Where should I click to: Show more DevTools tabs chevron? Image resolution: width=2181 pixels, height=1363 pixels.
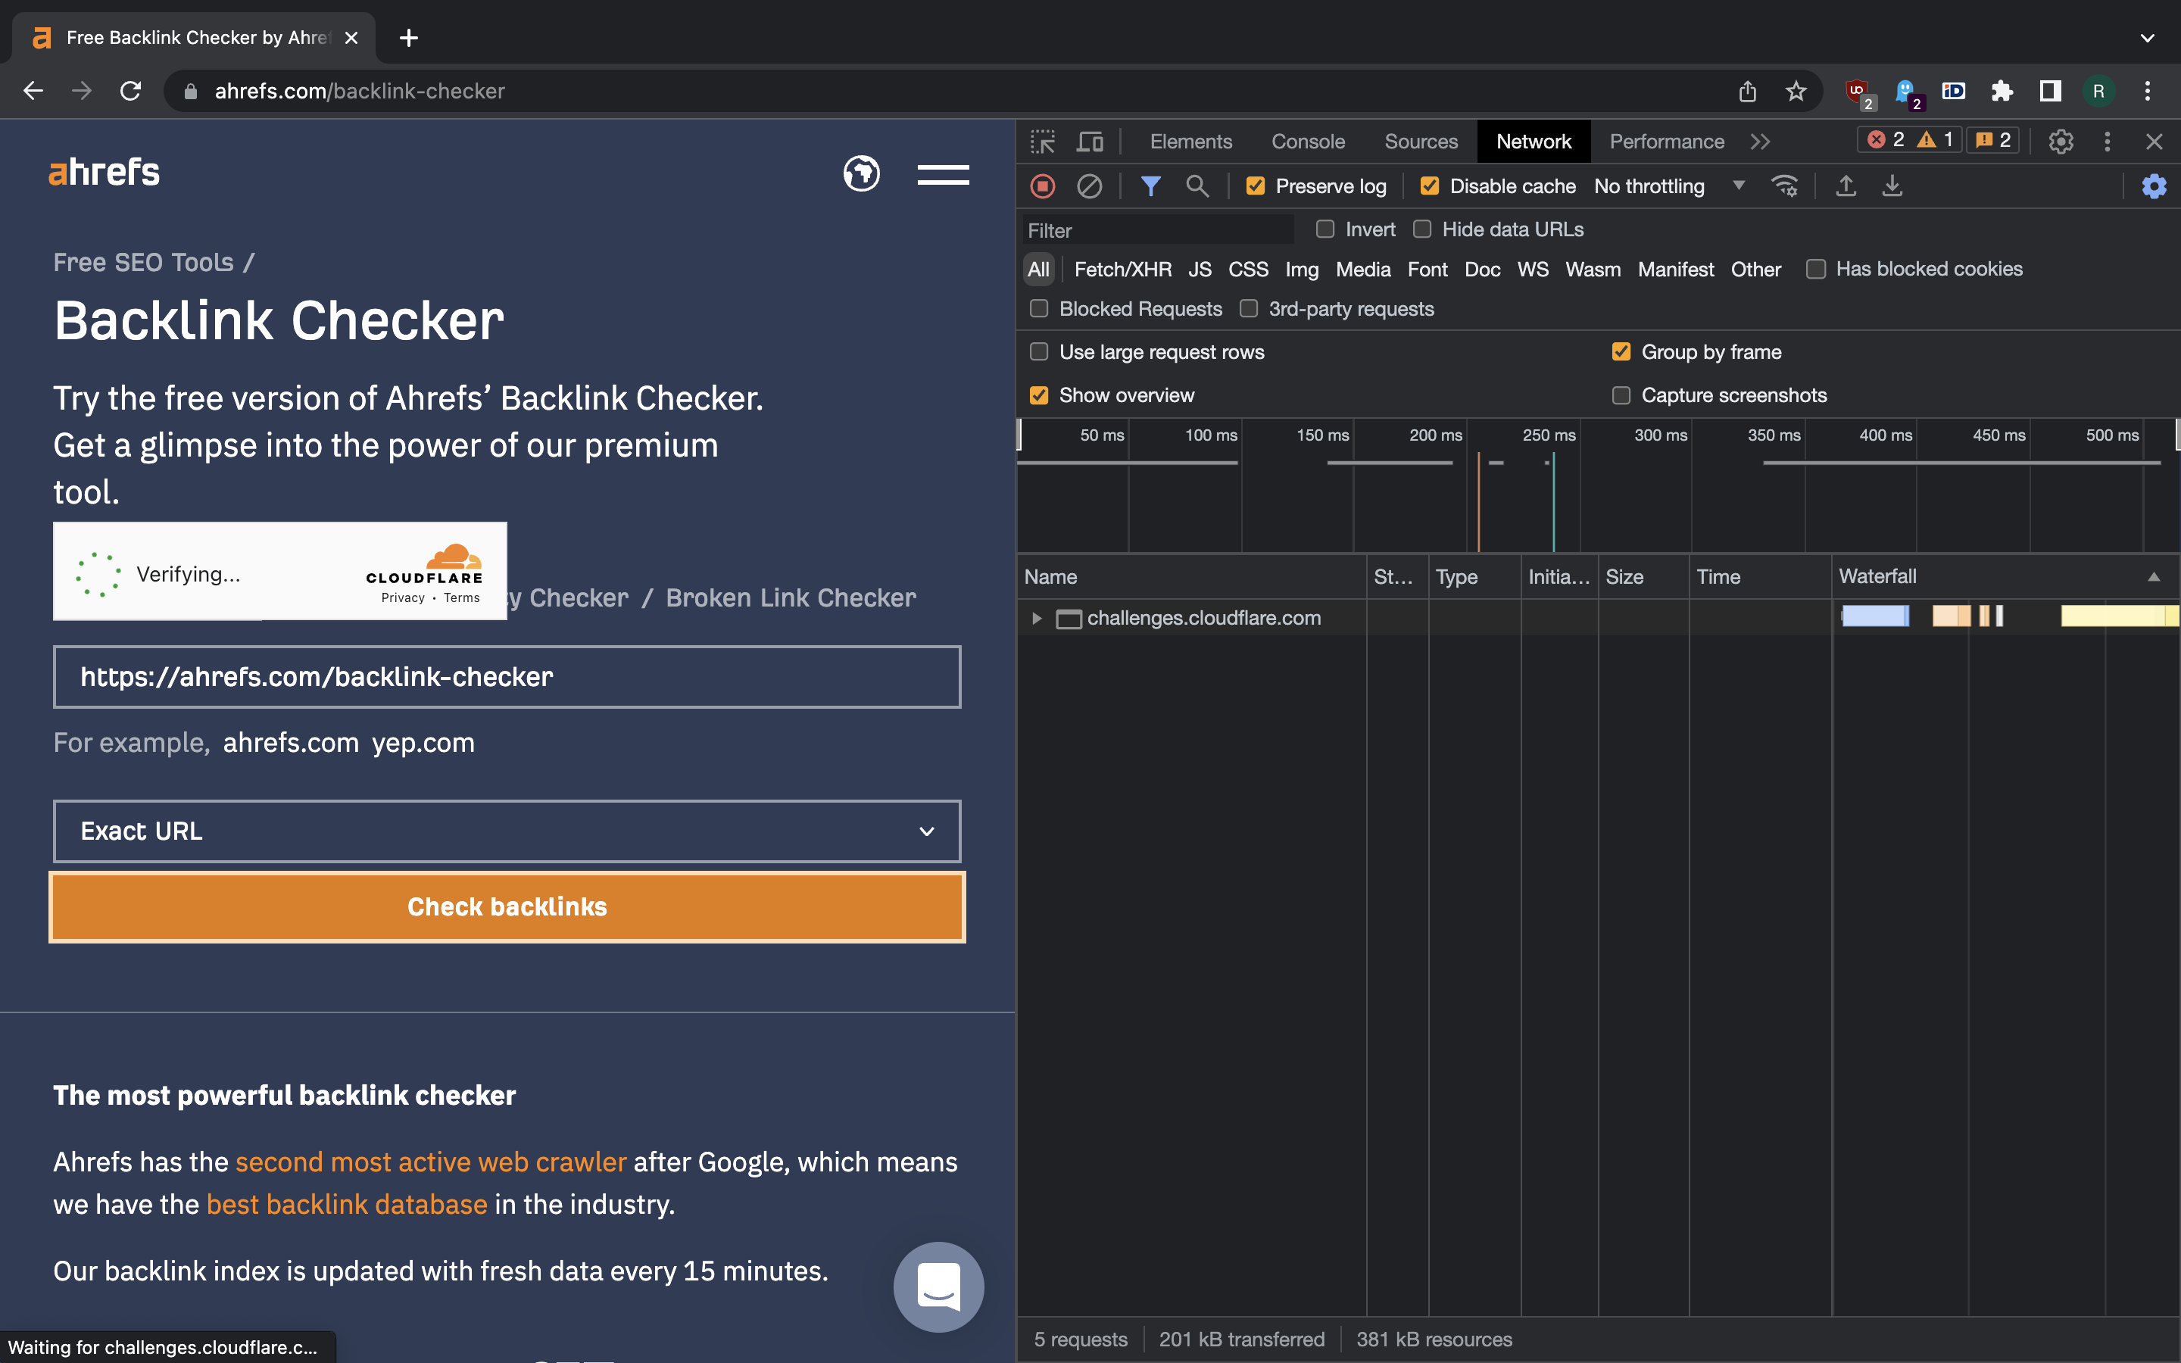(x=1759, y=142)
